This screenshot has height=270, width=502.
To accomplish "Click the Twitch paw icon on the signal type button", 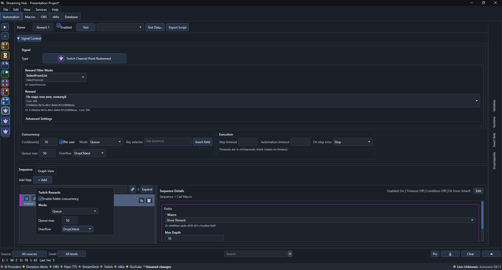I will 61,58.
